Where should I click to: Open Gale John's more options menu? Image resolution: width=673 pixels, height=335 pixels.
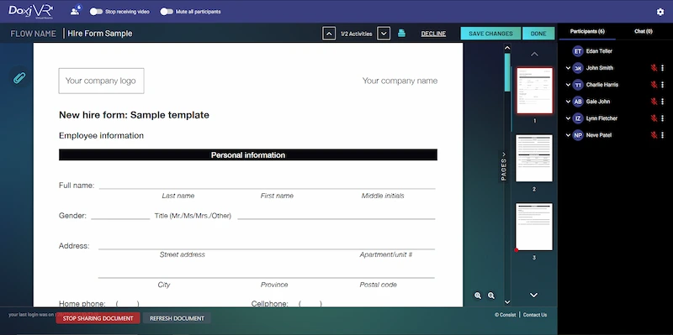coord(663,102)
